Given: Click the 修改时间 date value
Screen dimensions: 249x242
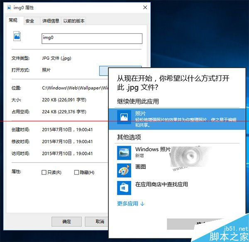Looking at the screenshot, I should click(x=67, y=142).
